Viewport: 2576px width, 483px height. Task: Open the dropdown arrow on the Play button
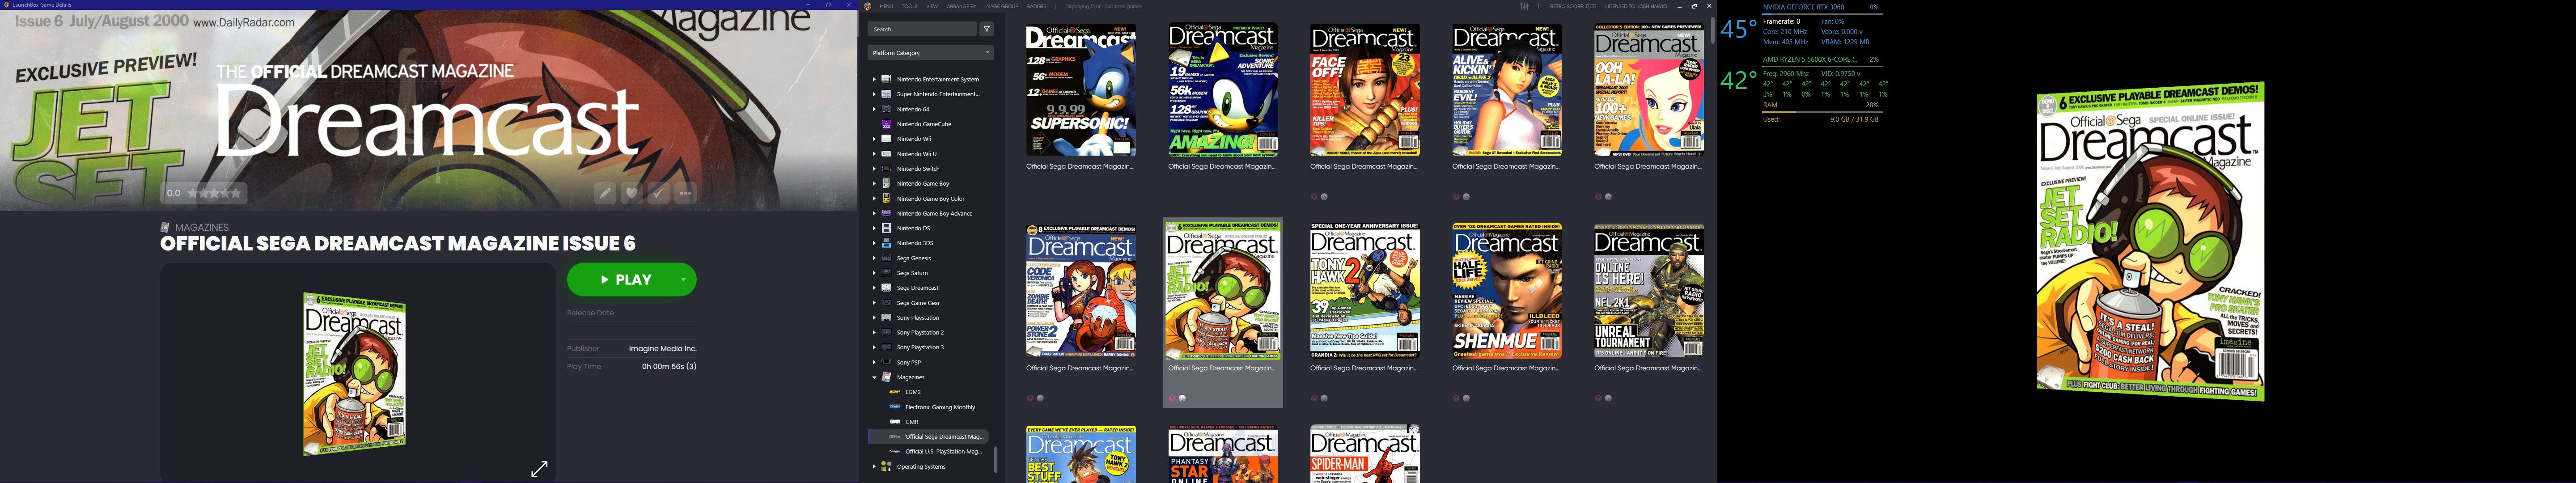click(x=683, y=279)
